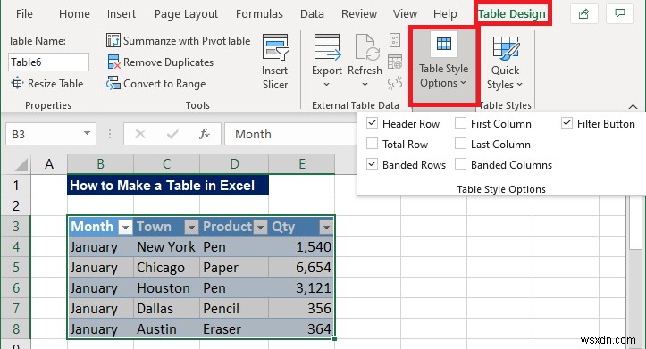Click the formula bar showing Month
The height and width of the screenshot is (349, 646).
tap(290, 134)
